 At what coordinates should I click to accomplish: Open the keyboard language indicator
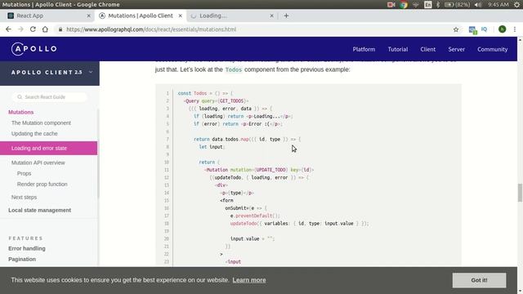pyautogui.click(x=428, y=5)
